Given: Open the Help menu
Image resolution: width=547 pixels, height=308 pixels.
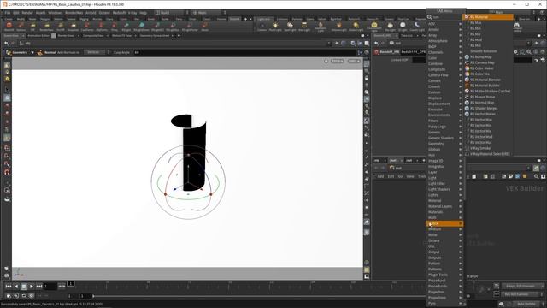Looking at the screenshot, I should point(143,13).
